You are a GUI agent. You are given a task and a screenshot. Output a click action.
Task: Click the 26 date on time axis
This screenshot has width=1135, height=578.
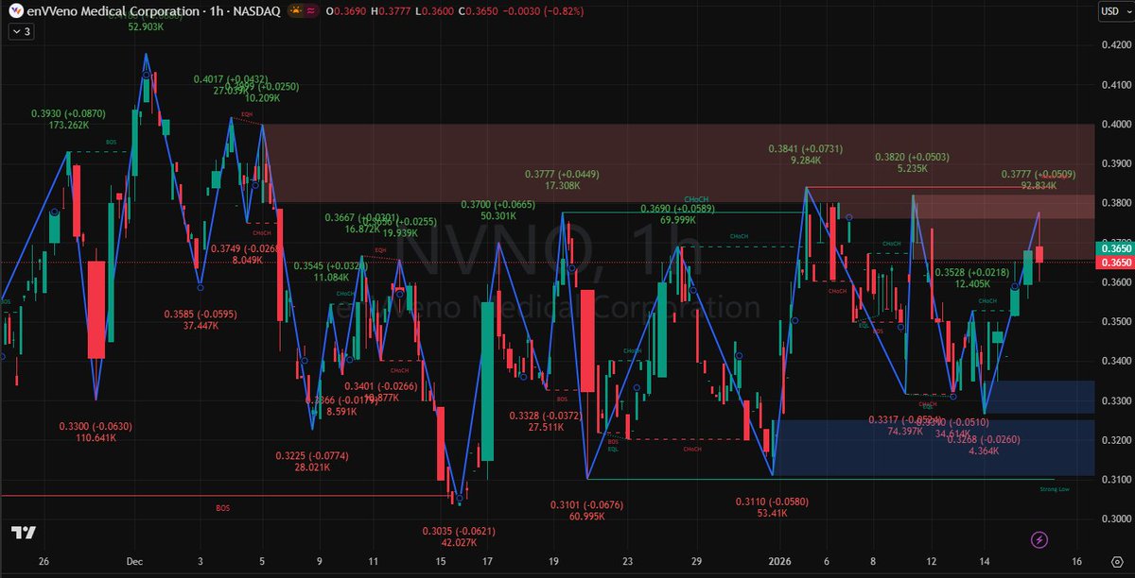(44, 560)
